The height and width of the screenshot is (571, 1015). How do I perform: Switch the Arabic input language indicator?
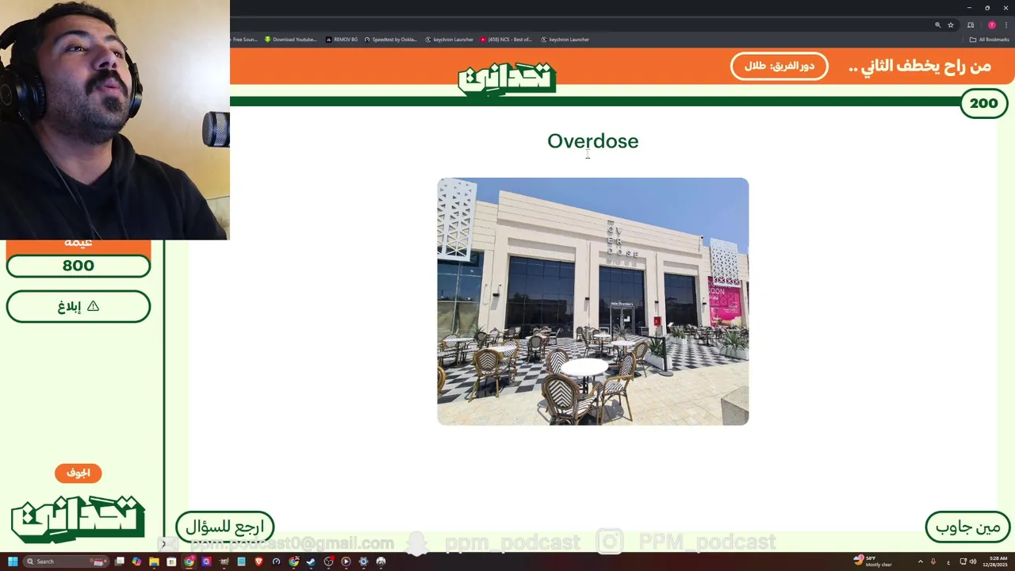tap(948, 561)
